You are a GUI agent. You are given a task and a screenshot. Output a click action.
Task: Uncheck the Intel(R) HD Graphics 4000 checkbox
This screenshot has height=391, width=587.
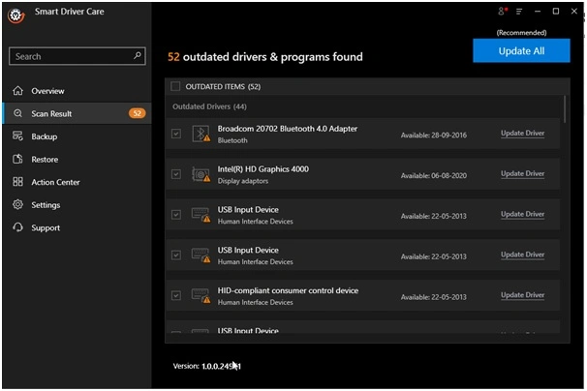click(x=175, y=174)
